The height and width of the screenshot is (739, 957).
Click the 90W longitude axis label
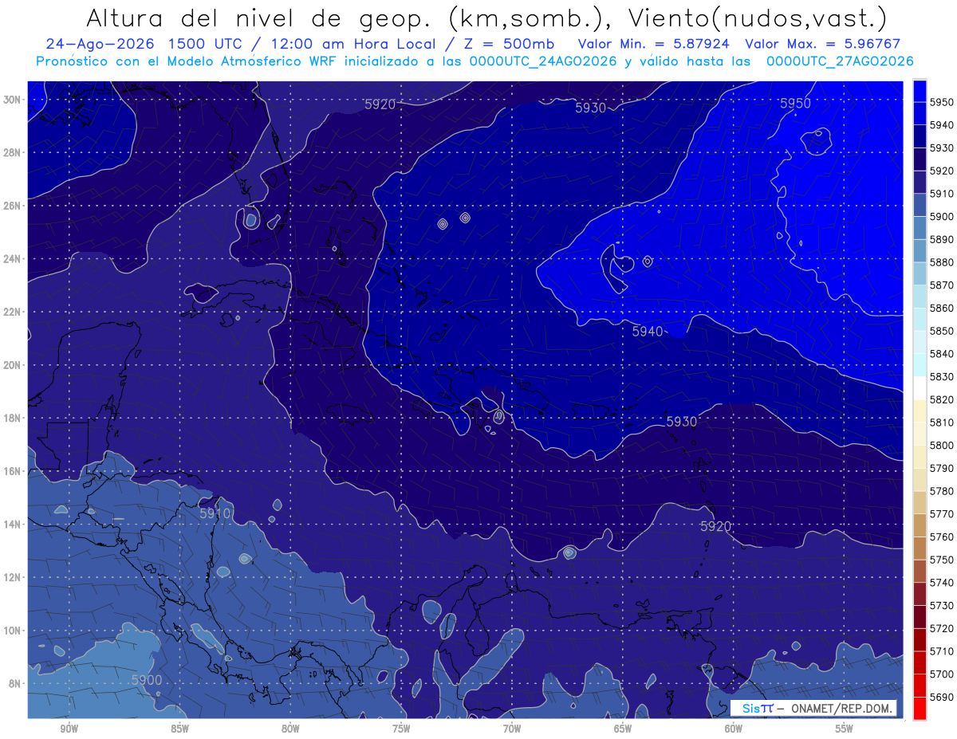pos(69,729)
